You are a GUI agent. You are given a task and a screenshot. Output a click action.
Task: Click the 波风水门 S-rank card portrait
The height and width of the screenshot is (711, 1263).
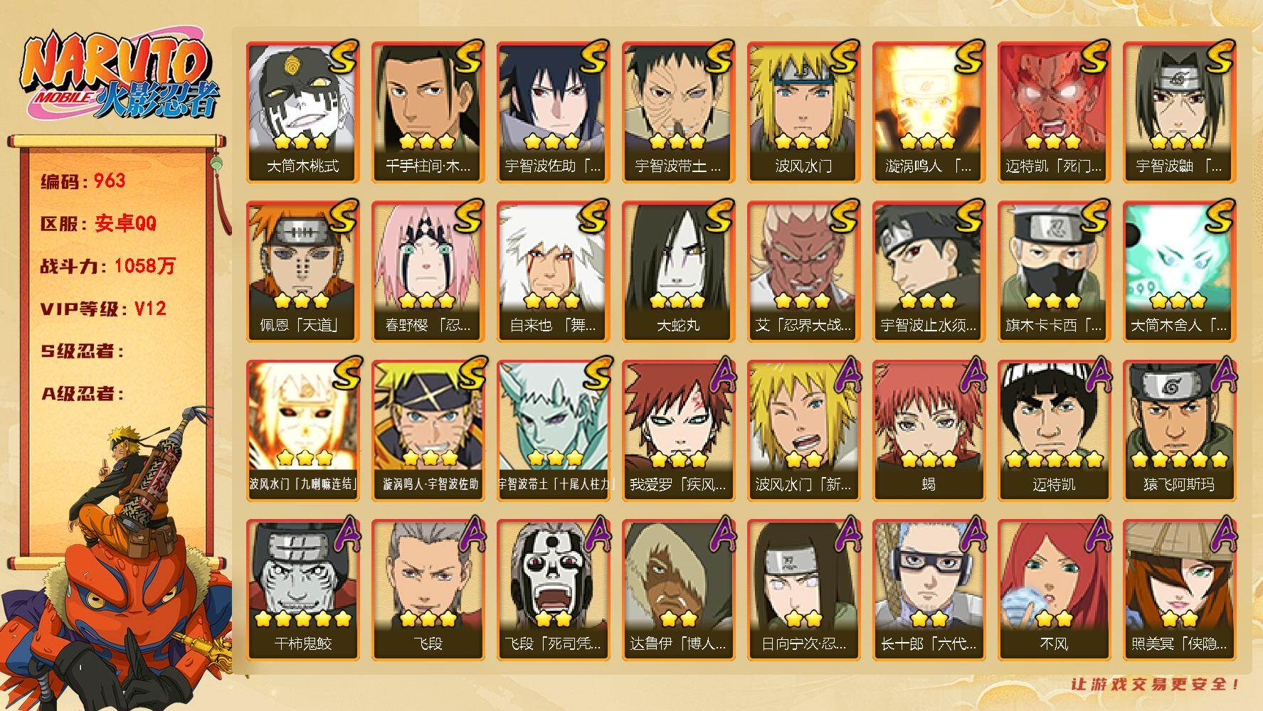pyautogui.click(x=804, y=112)
